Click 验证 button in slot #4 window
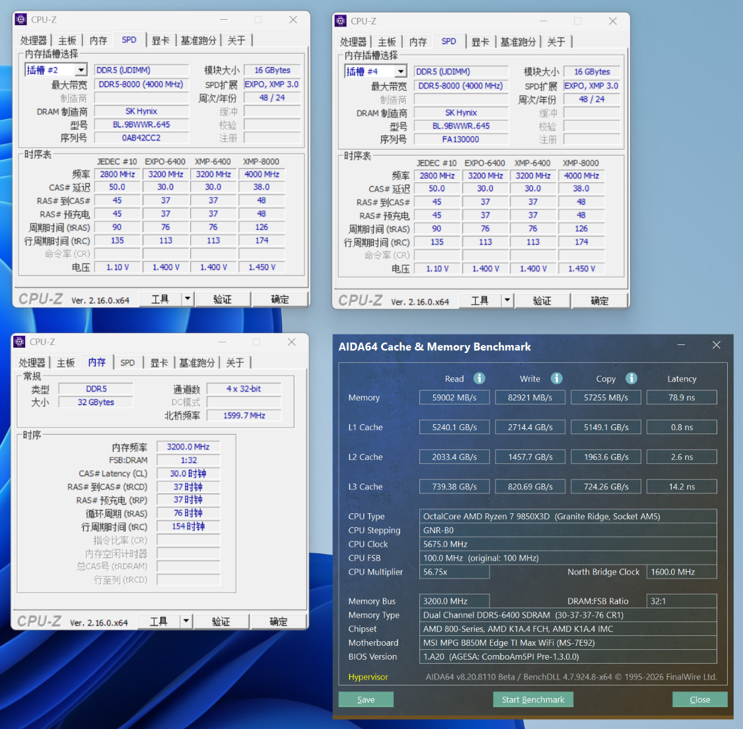This screenshot has width=743, height=729. tap(542, 301)
